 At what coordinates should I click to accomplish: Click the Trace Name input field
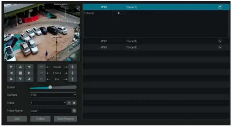(51, 111)
